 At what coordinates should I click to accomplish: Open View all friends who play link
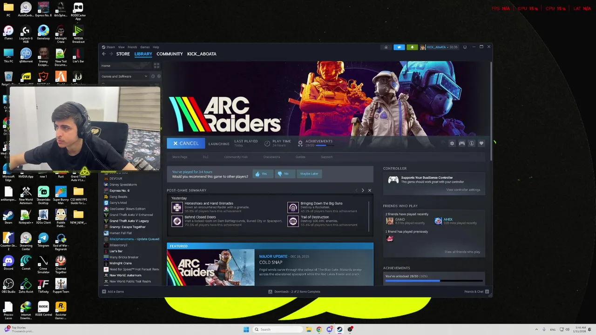(462, 252)
